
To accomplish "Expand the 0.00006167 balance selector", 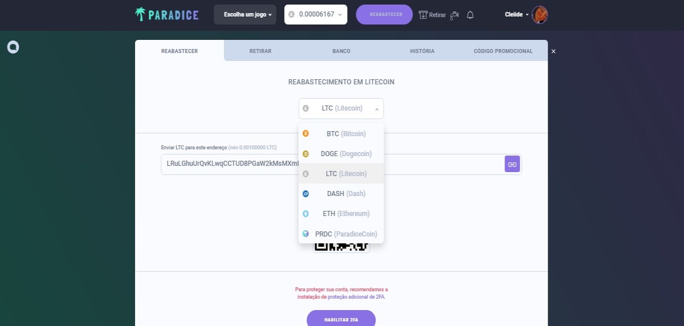I will point(315,14).
